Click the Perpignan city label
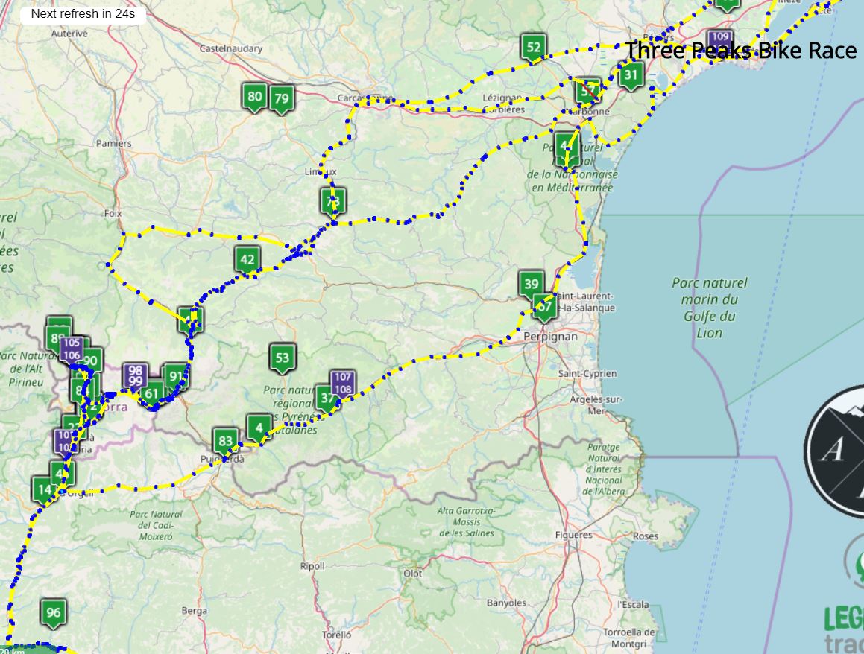Image resolution: width=864 pixels, height=654 pixels. (x=550, y=337)
